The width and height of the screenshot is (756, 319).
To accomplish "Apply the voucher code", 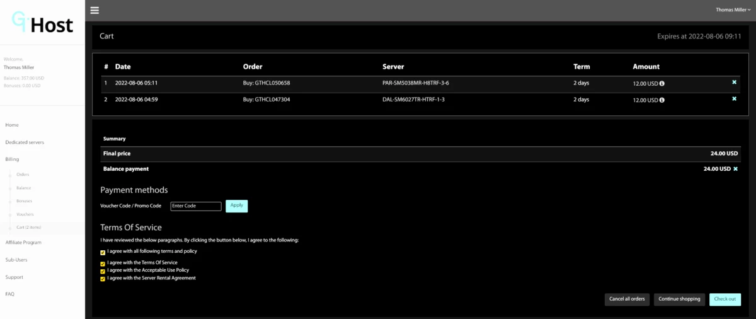I will point(236,206).
